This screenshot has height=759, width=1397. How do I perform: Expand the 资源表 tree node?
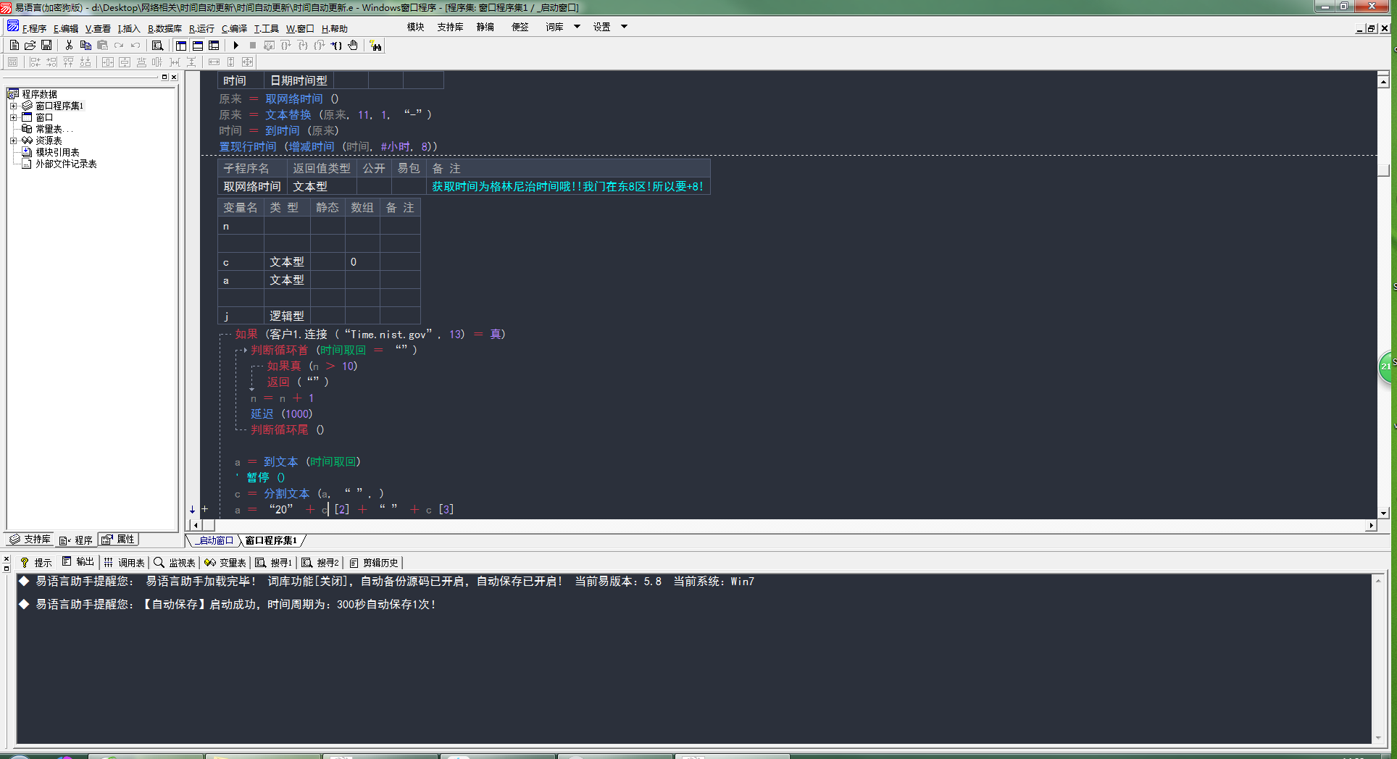pyautogui.click(x=13, y=141)
